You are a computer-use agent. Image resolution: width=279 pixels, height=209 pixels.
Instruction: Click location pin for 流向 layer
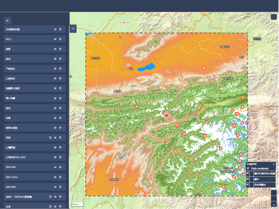60,108
